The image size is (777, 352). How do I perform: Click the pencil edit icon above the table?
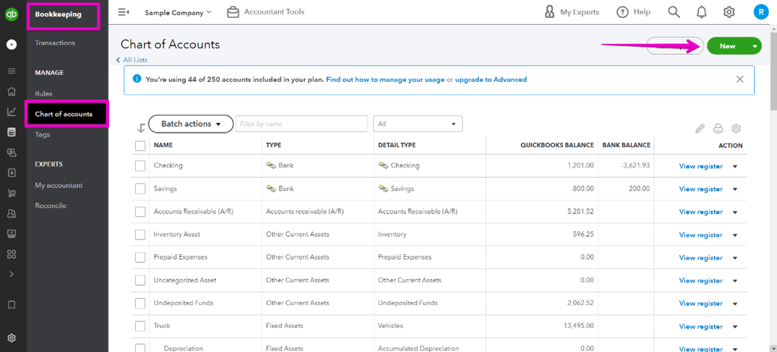point(699,128)
